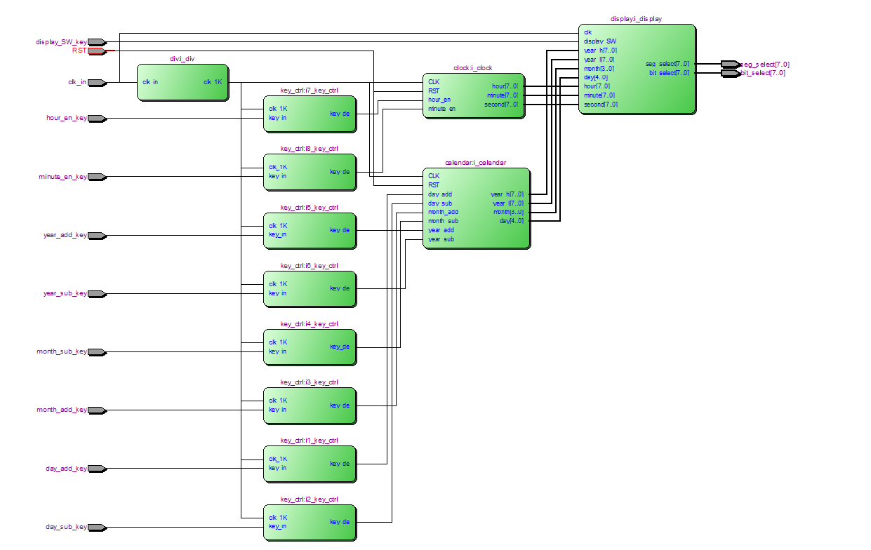Select hour_en port on clock block
The image size is (871, 550).
tap(439, 100)
